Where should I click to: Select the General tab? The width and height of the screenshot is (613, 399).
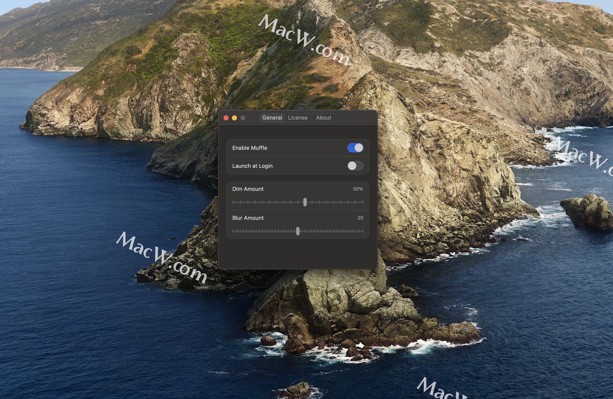coord(272,118)
